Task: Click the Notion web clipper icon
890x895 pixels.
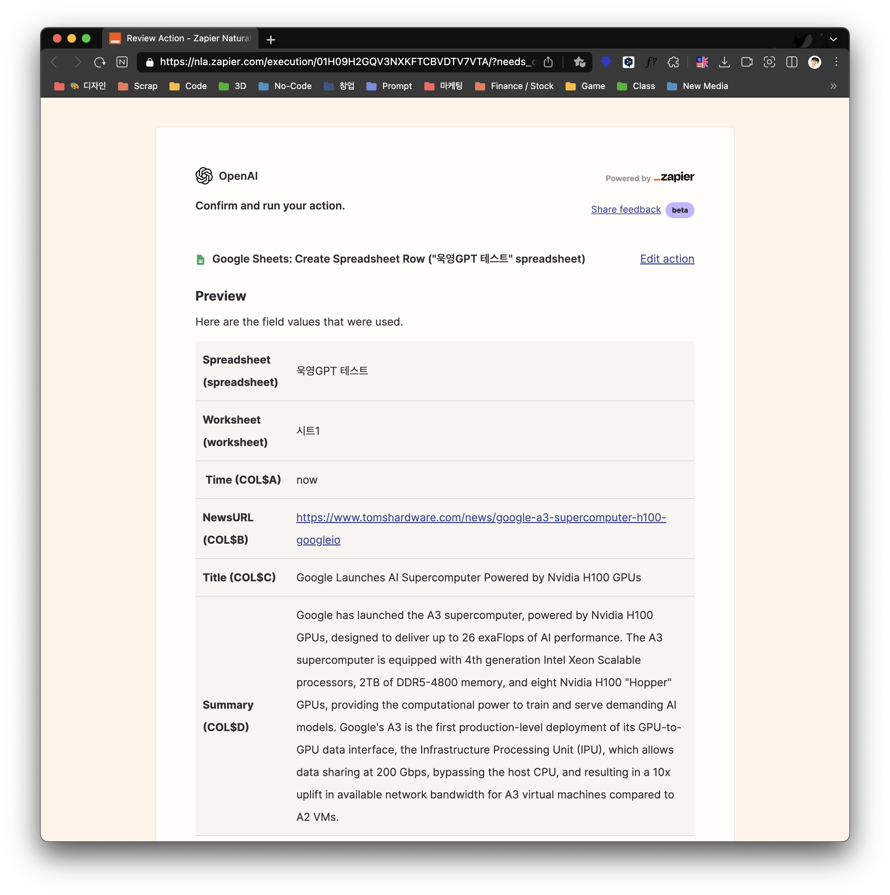Action: (x=122, y=62)
